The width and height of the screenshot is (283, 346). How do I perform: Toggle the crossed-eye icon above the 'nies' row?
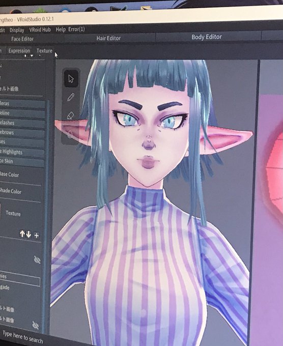37,259
